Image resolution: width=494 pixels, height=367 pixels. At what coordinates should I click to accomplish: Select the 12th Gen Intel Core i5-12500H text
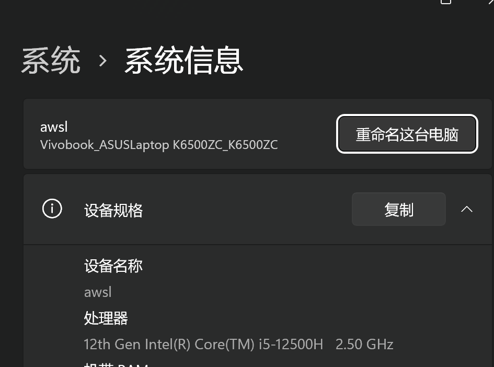point(203,344)
